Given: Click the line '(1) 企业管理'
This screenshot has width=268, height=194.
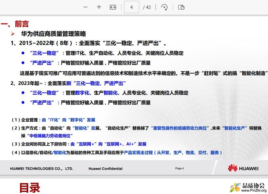Looking at the screenshot, I should tap(53, 120).
